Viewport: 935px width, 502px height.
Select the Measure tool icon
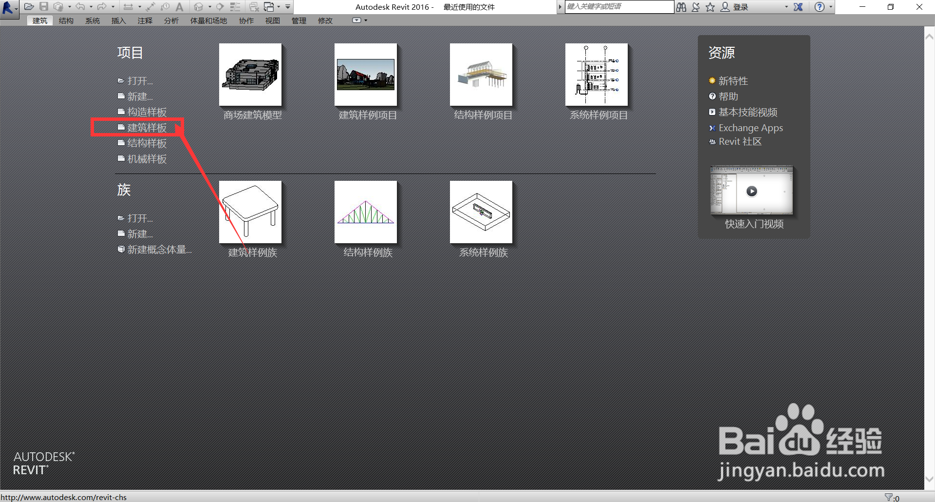coord(128,7)
